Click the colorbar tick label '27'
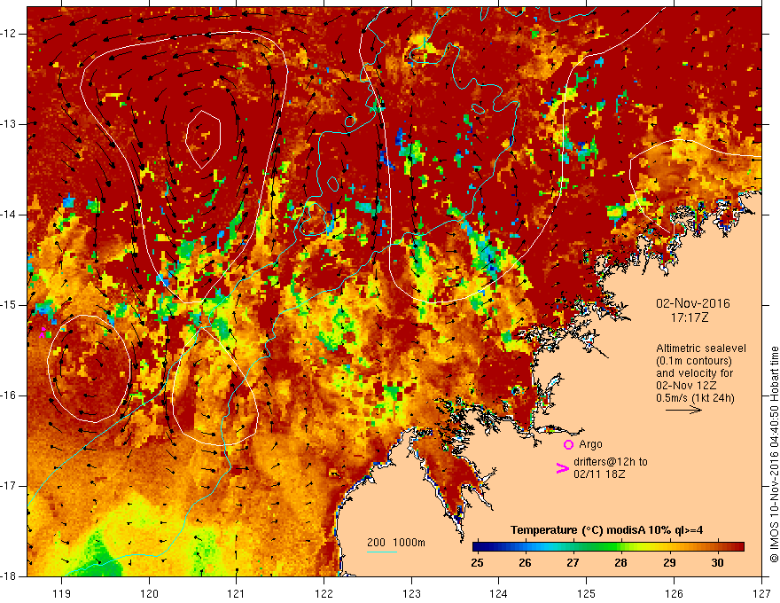 click(x=573, y=563)
